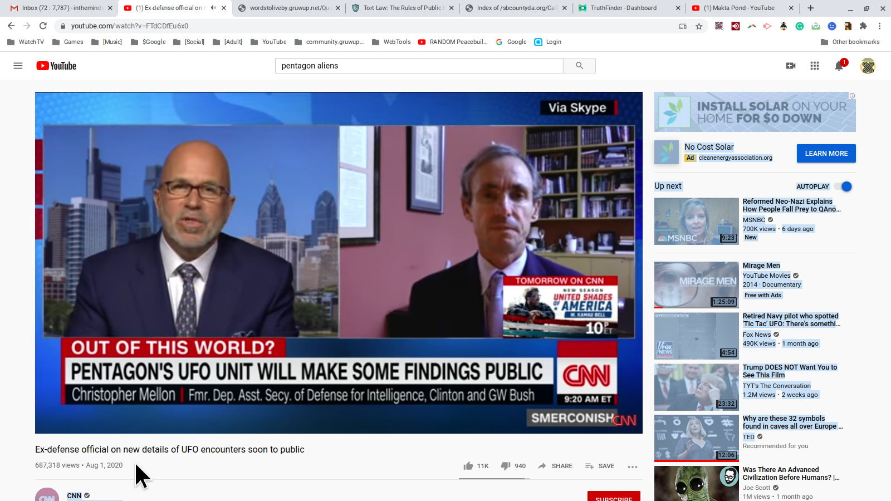Open the Reformed Neo-Nazi MSNBC video thumbnail
891x501 pixels.
(696, 221)
